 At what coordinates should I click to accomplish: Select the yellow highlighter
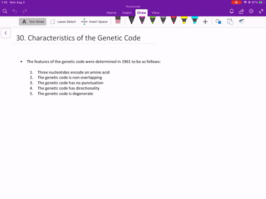click(184, 20)
